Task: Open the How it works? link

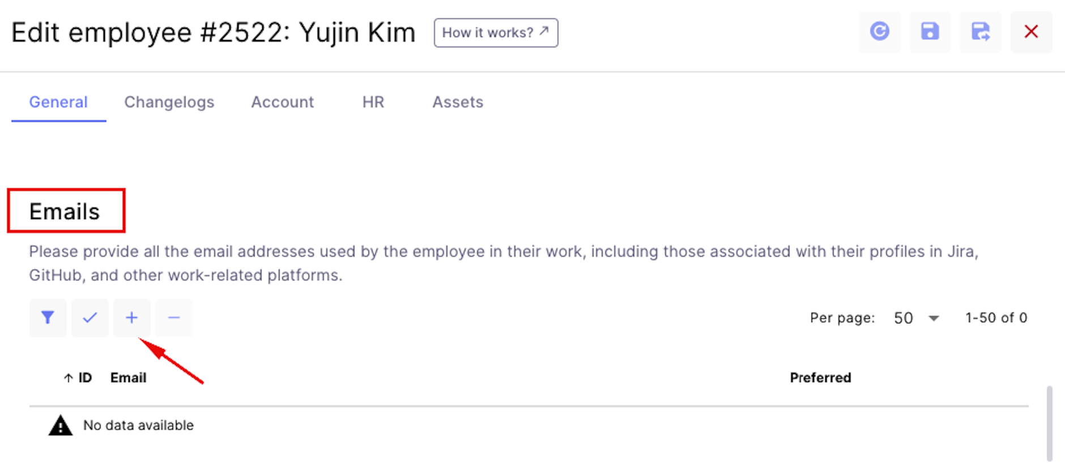Action: coord(496,33)
